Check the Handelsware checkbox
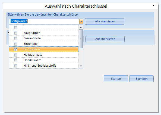 tap(15, 60)
